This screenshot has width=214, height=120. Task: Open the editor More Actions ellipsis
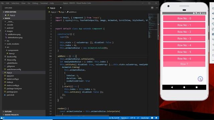pyautogui.click(x=157, y=8)
